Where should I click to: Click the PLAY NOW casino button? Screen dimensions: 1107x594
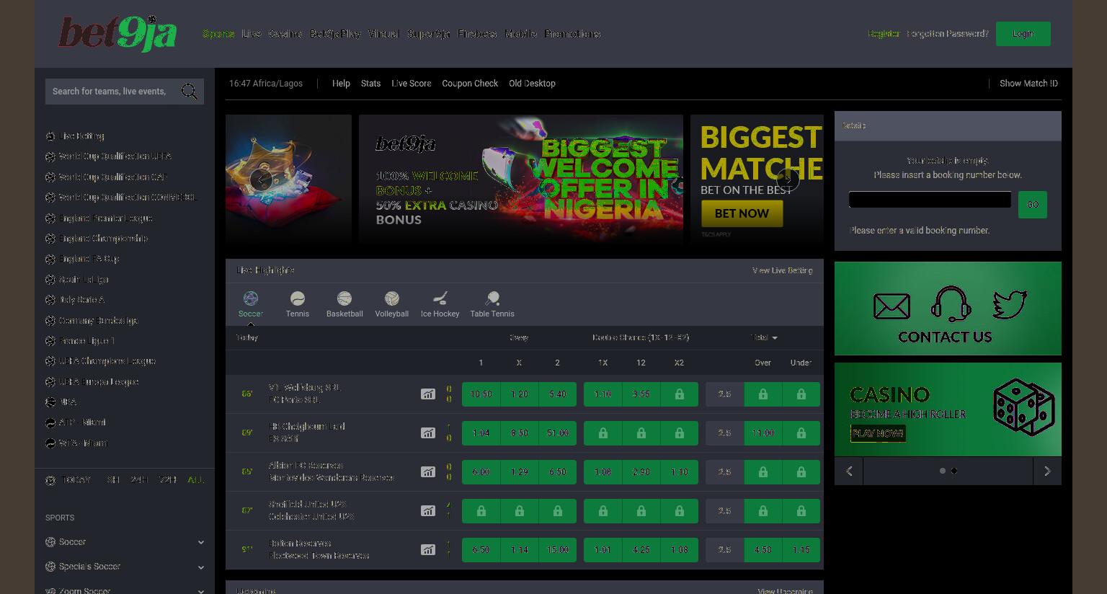point(878,433)
